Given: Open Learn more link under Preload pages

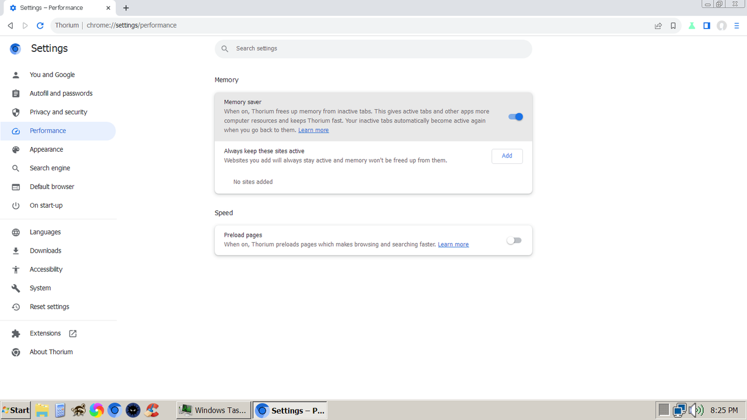Looking at the screenshot, I should pos(453,244).
